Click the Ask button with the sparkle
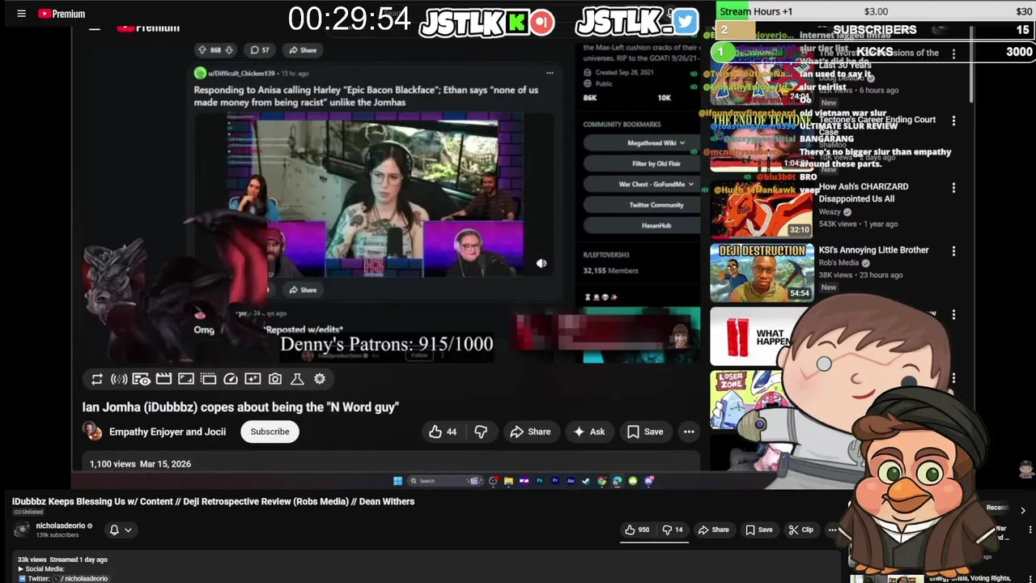The width and height of the screenshot is (1036, 583). coord(589,432)
